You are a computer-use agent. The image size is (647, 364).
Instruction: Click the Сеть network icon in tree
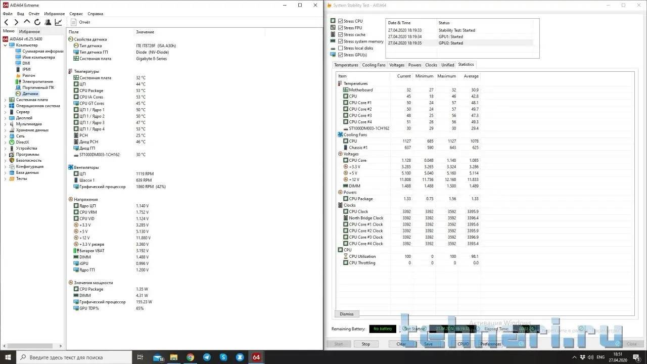(12, 136)
